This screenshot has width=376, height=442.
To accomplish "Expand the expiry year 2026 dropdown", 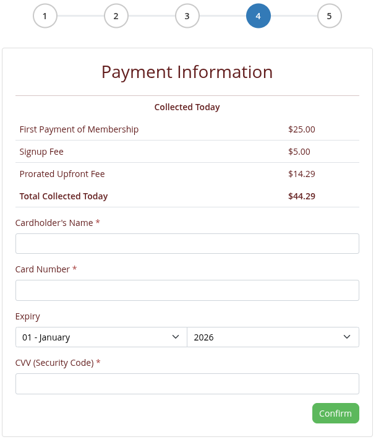I will [x=273, y=337].
